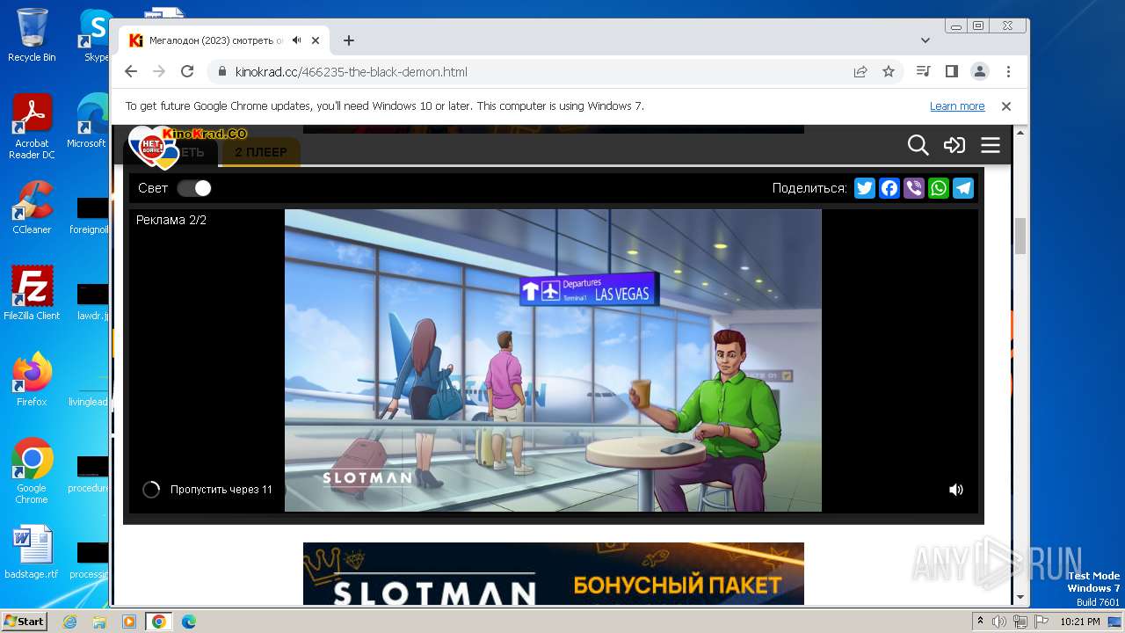Share via WhatsApp
The image size is (1125, 633).
pyautogui.click(x=939, y=188)
